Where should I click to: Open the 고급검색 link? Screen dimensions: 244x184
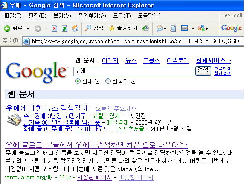(x=223, y=68)
